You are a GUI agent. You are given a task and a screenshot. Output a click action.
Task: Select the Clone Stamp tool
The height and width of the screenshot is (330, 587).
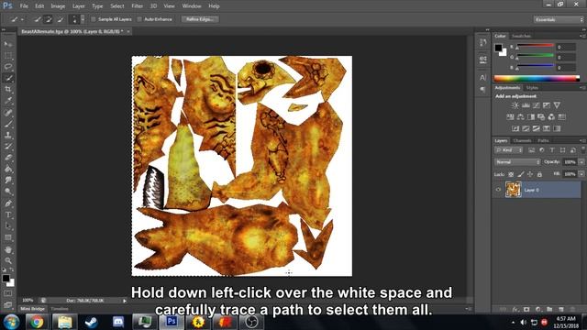(8, 135)
